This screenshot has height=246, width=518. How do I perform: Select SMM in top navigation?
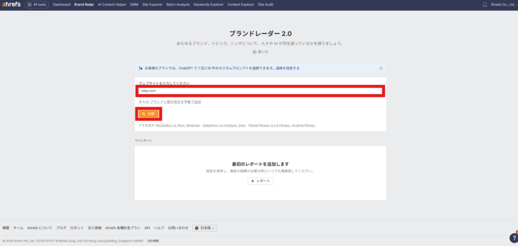click(134, 5)
